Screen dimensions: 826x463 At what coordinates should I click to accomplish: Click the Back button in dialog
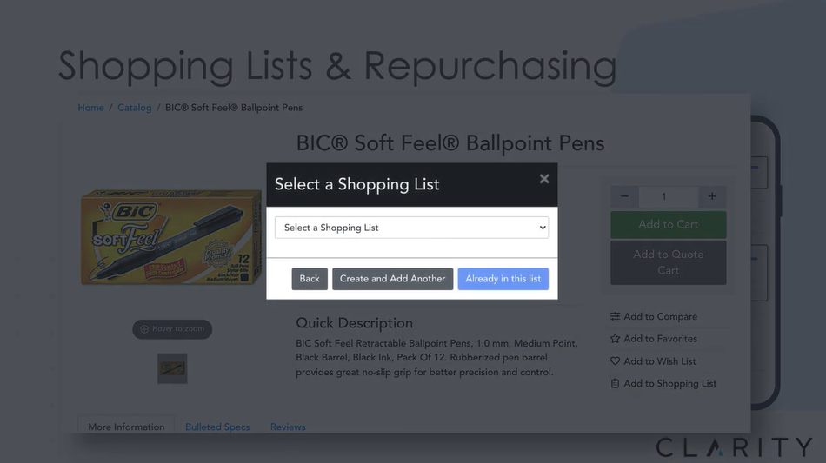coord(310,279)
